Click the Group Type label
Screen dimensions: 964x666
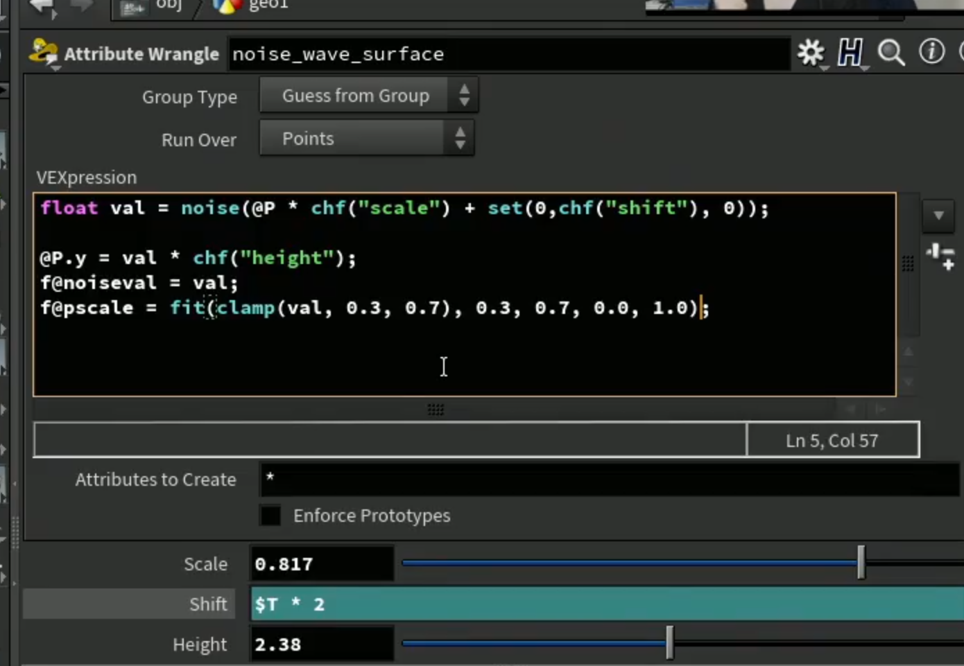point(189,98)
